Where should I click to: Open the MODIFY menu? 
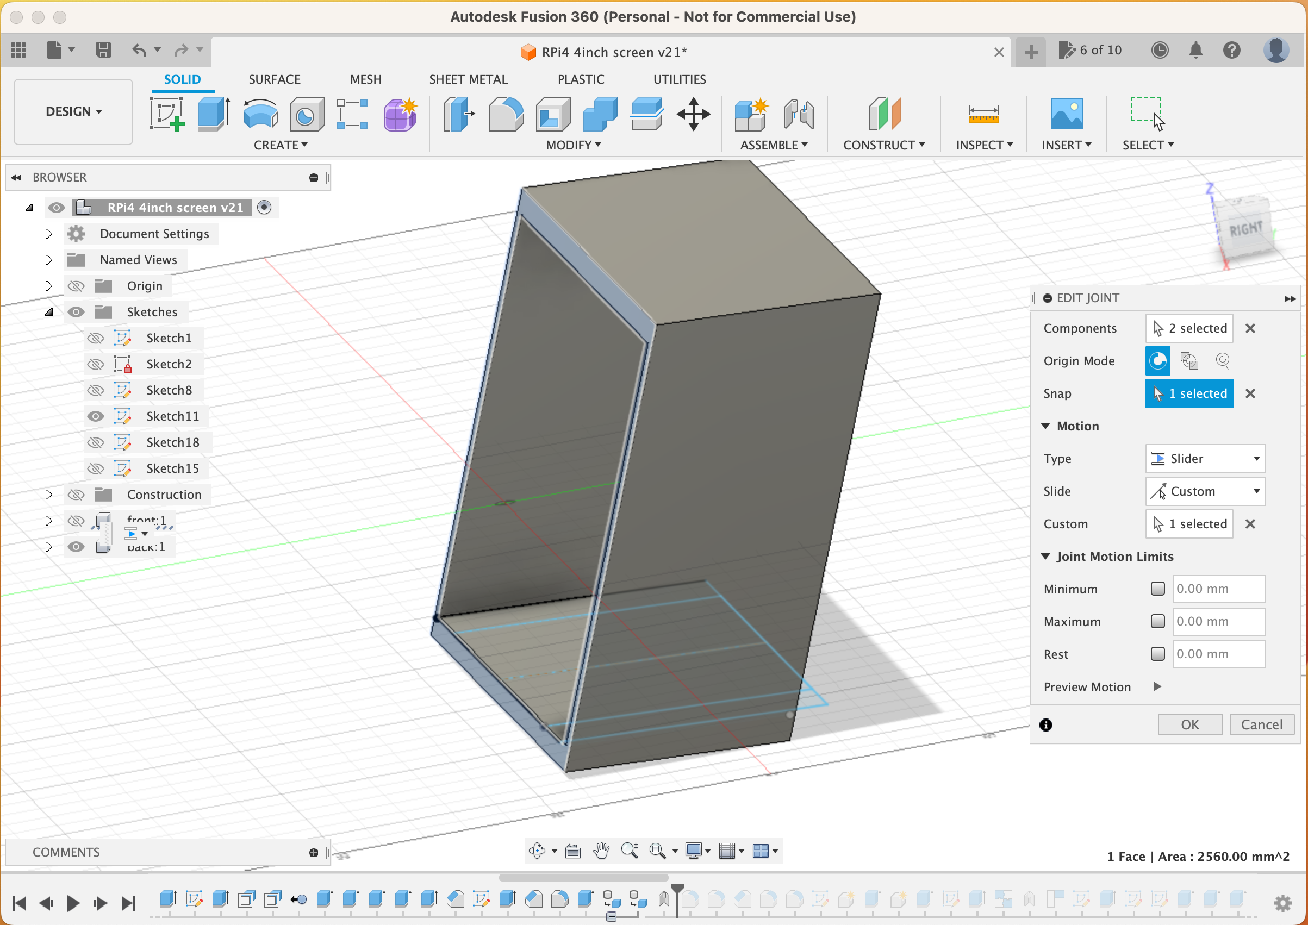coord(573,145)
